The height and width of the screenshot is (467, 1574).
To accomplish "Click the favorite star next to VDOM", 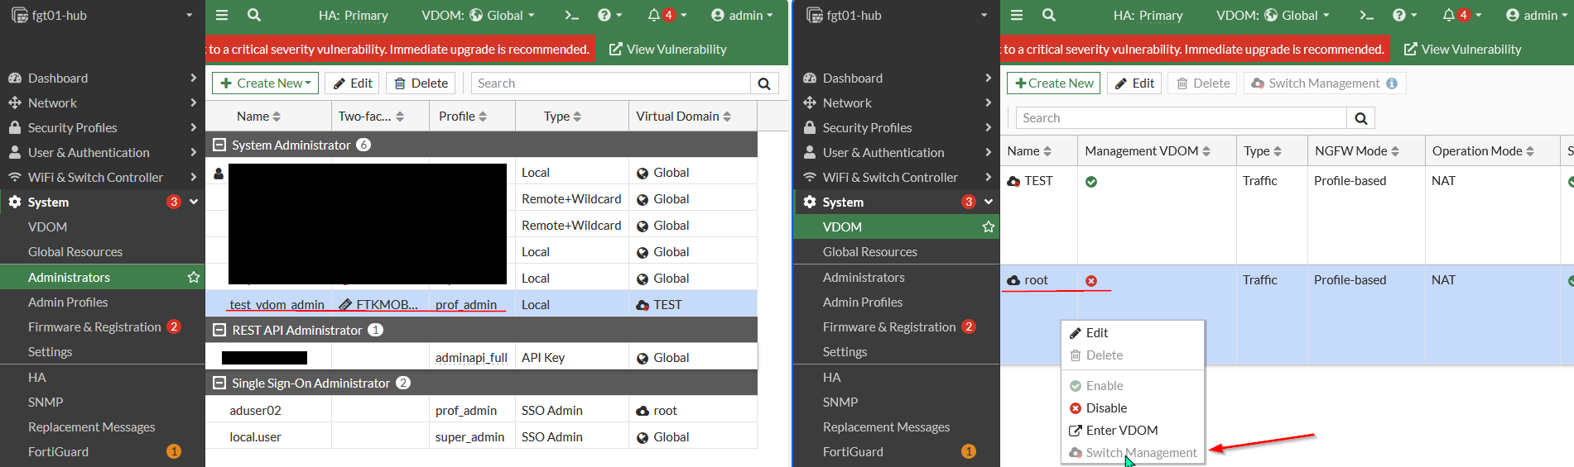I will click(989, 226).
